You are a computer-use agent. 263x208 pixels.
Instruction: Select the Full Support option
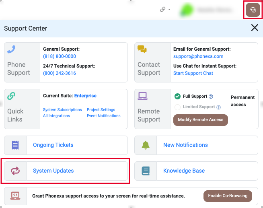(x=177, y=97)
